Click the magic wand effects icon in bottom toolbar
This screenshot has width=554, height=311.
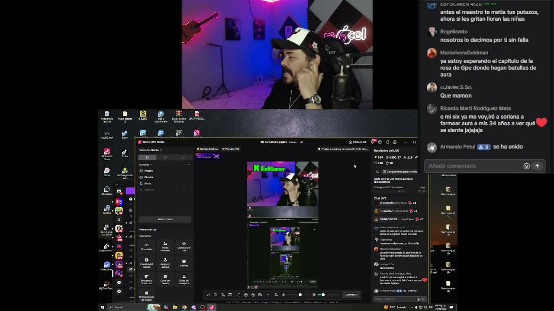point(208,295)
